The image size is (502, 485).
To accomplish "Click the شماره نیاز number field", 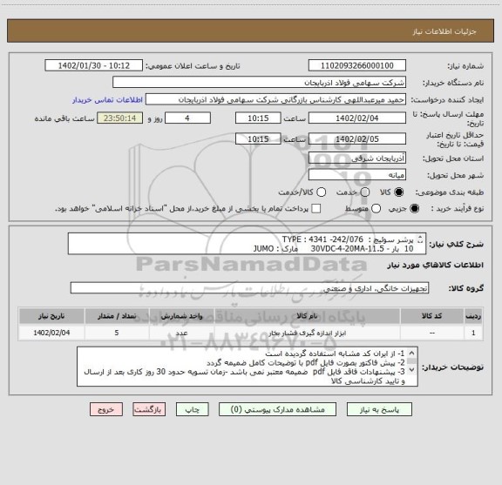I will click(357, 65).
